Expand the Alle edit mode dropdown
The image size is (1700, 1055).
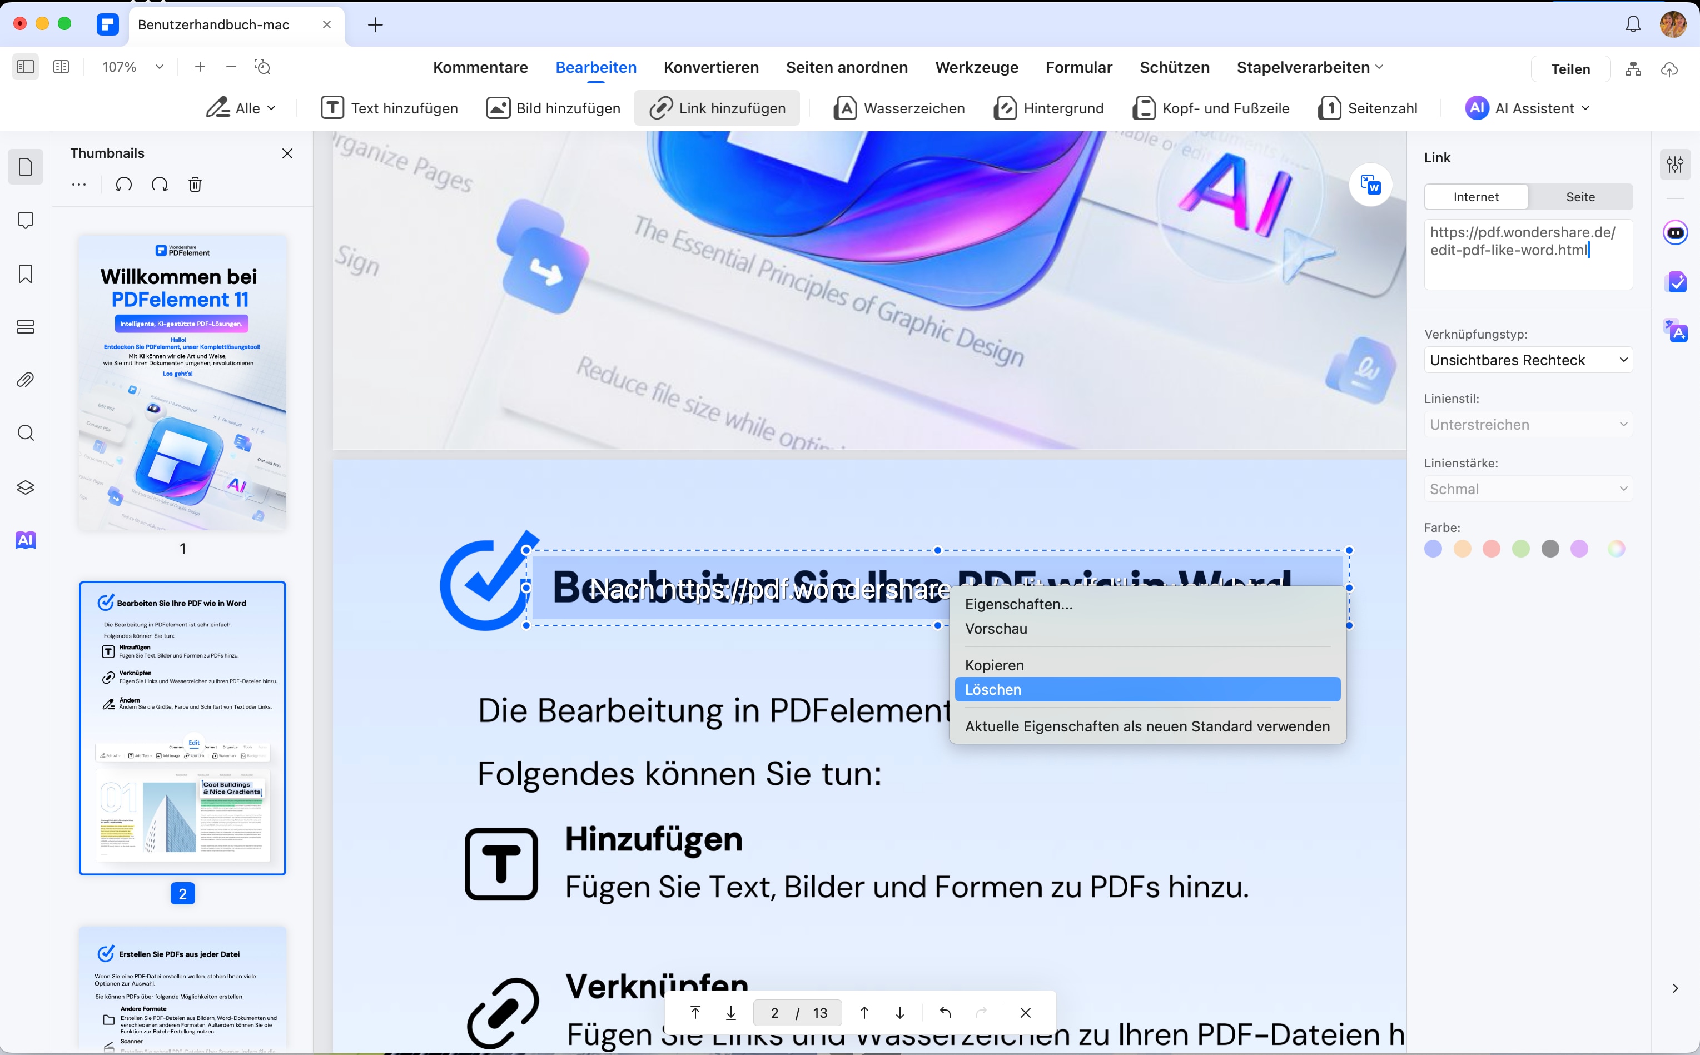point(241,108)
